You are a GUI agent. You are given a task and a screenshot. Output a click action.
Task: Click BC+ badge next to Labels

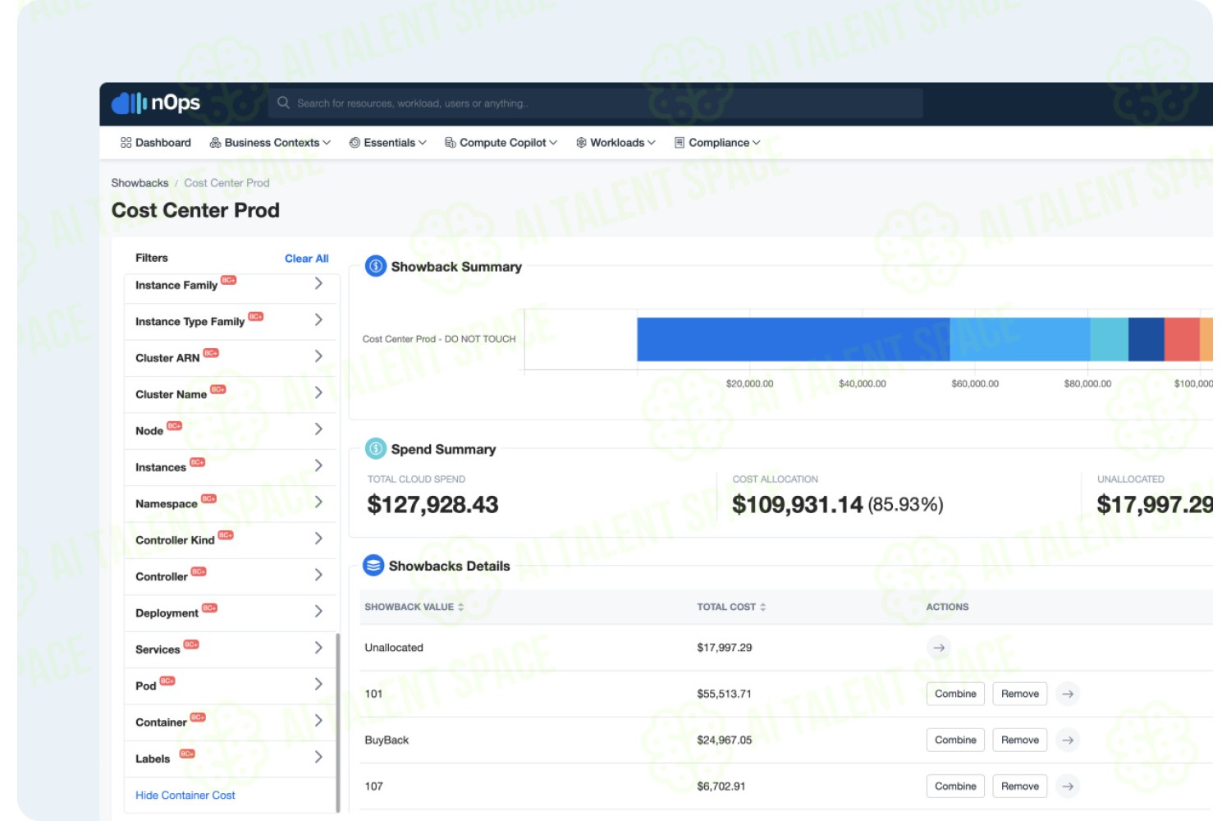click(187, 754)
